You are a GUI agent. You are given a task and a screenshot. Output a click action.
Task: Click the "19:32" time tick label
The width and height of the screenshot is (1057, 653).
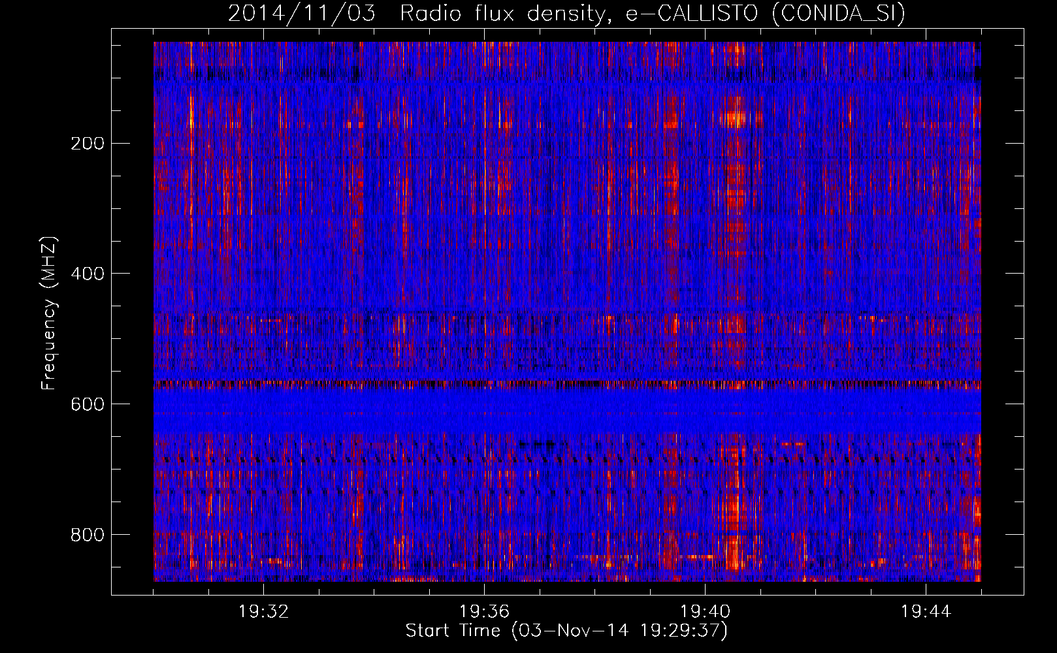(x=264, y=612)
